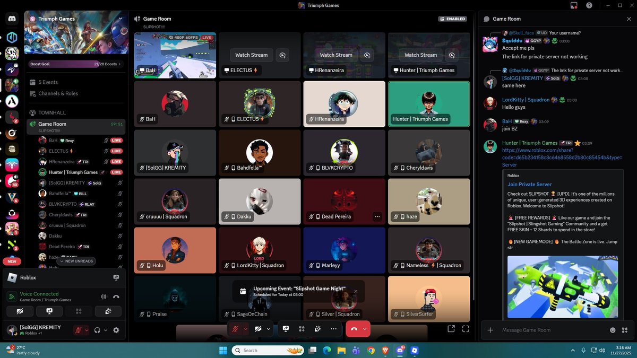This screenshot has width=637, height=358.
Task: Watch HRenanzeira's stream
Action: pyautogui.click(x=336, y=55)
